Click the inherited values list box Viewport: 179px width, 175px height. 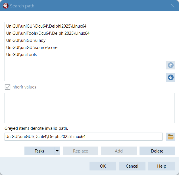pyautogui.click(x=89, y=108)
